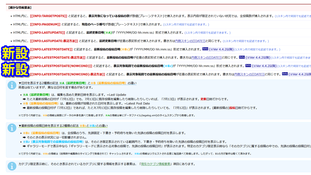The height and width of the screenshot is (175, 311).
Task: Click bold text 表示対象になっている投稿の数
Action: tap(109, 16)
